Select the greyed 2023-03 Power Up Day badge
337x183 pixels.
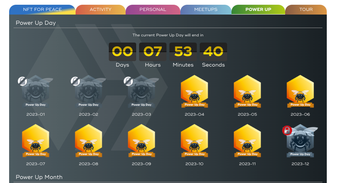point(141,91)
